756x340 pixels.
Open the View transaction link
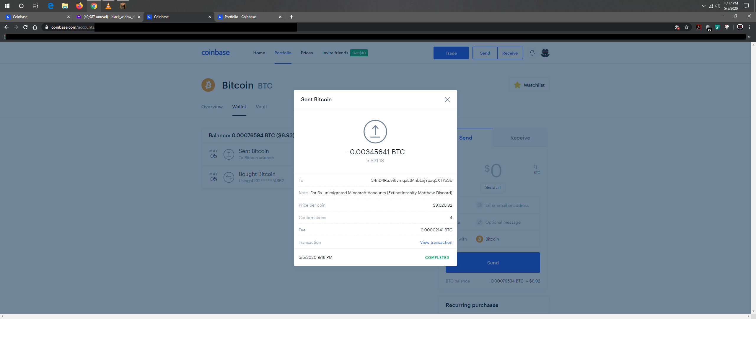[436, 242]
